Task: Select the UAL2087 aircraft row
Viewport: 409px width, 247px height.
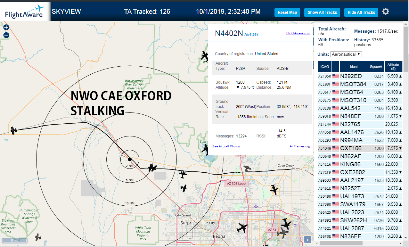Action: (x=360, y=228)
